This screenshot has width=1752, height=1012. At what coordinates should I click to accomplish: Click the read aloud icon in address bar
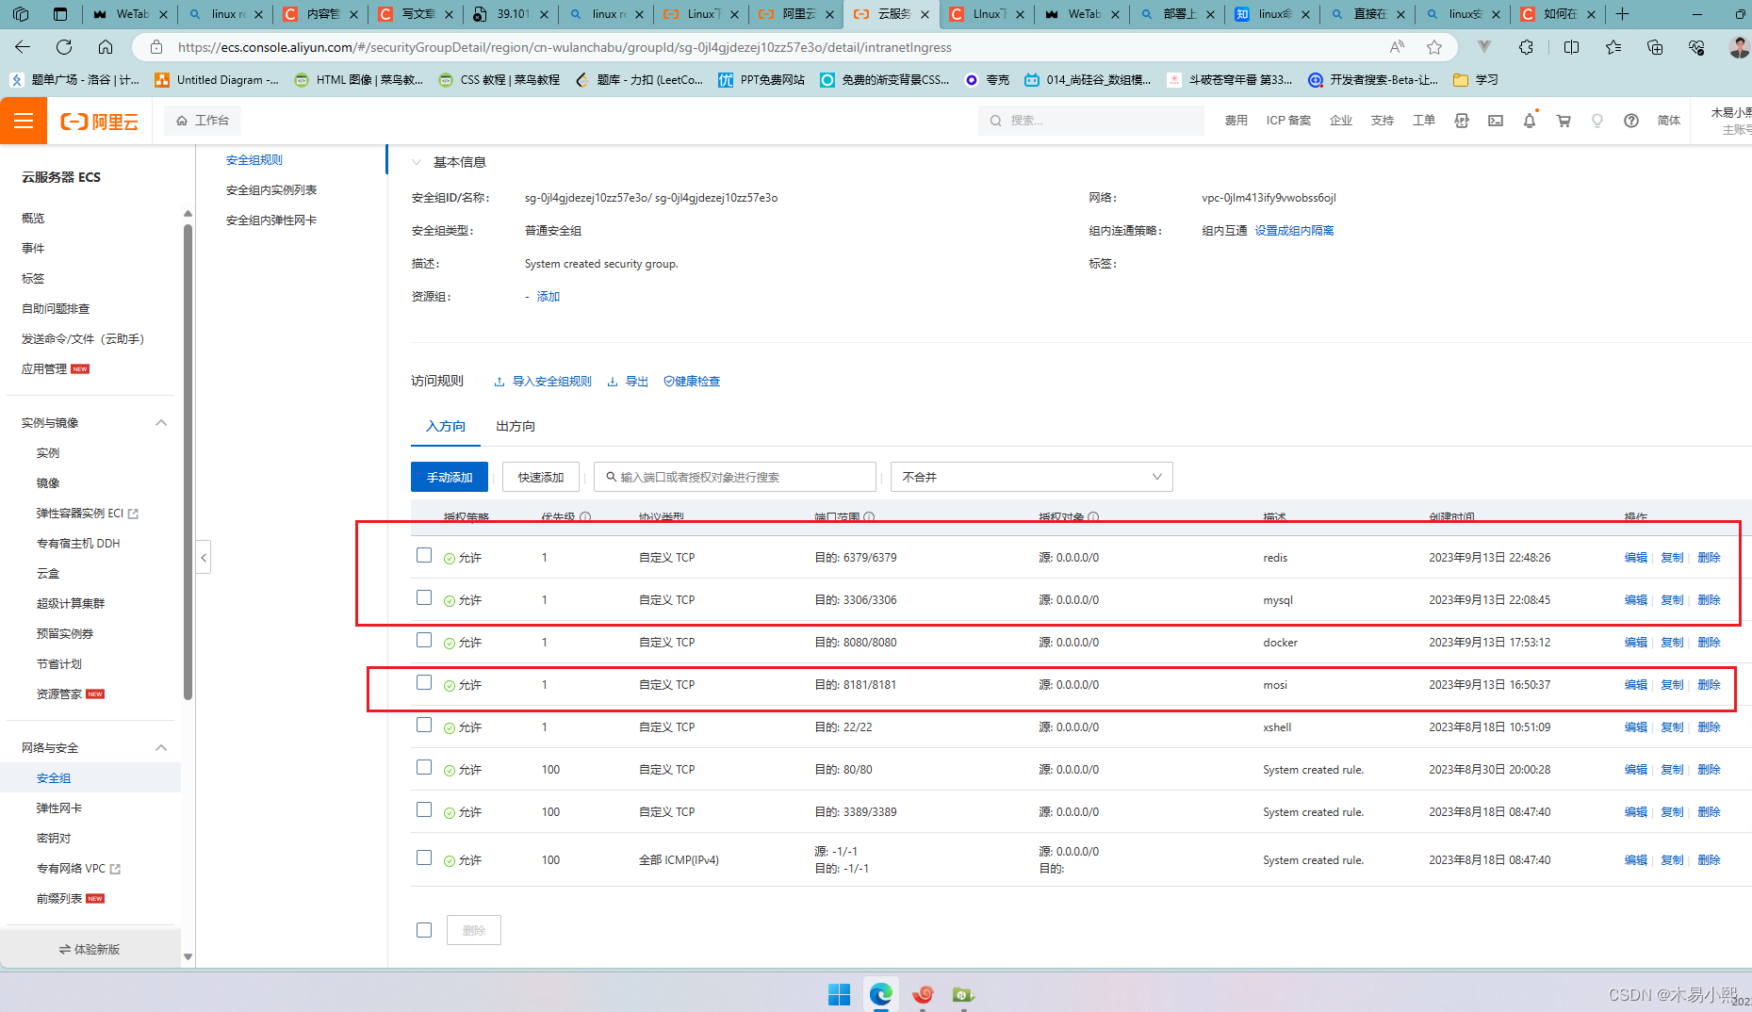(1397, 47)
